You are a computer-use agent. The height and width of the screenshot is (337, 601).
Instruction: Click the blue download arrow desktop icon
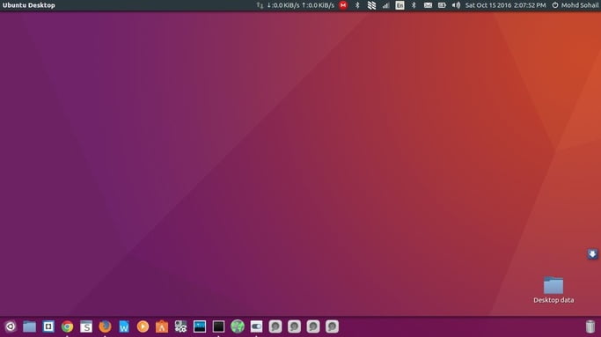click(x=592, y=253)
